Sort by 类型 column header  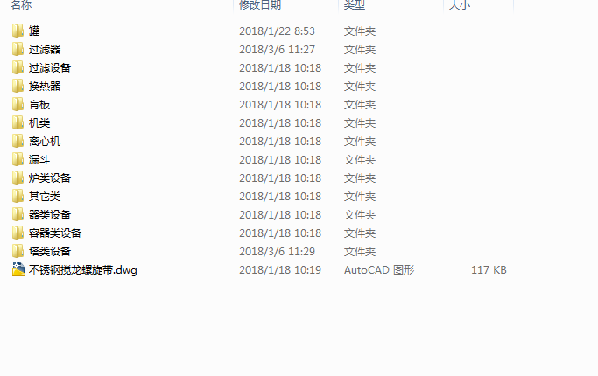tap(355, 5)
